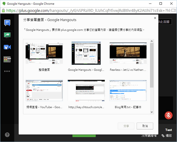This screenshot has width=177, height=142.
Task: Choose the Google Hangouts window thumbnail
Action: point(86,53)
